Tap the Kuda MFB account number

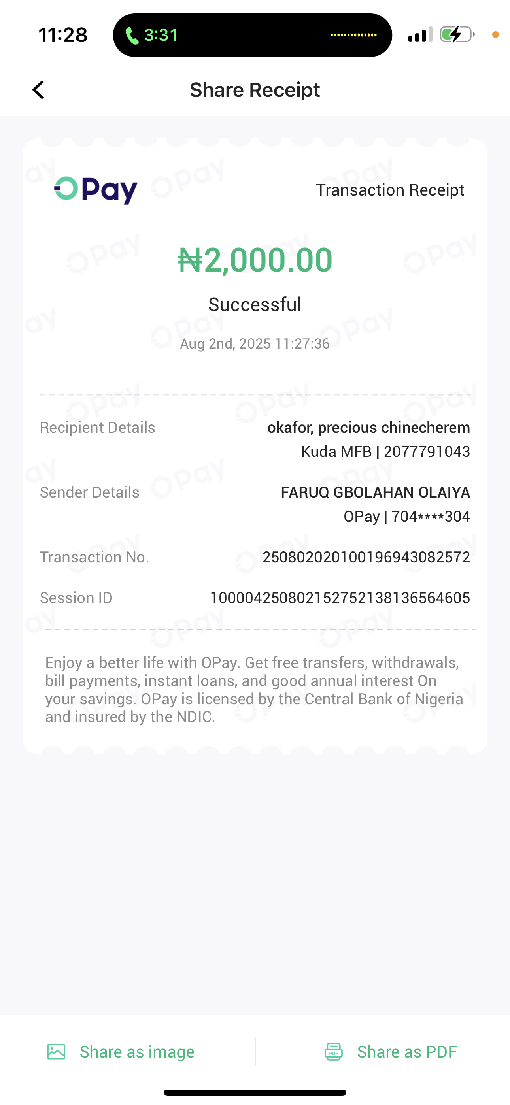[x=427, y=452]
